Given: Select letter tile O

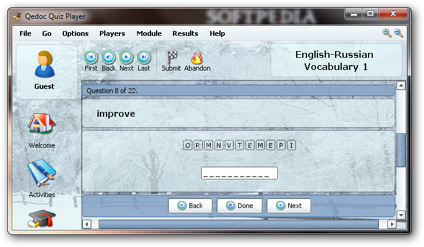Looking at the screenshot, I should pyautogui.click(x=188, y=145).
